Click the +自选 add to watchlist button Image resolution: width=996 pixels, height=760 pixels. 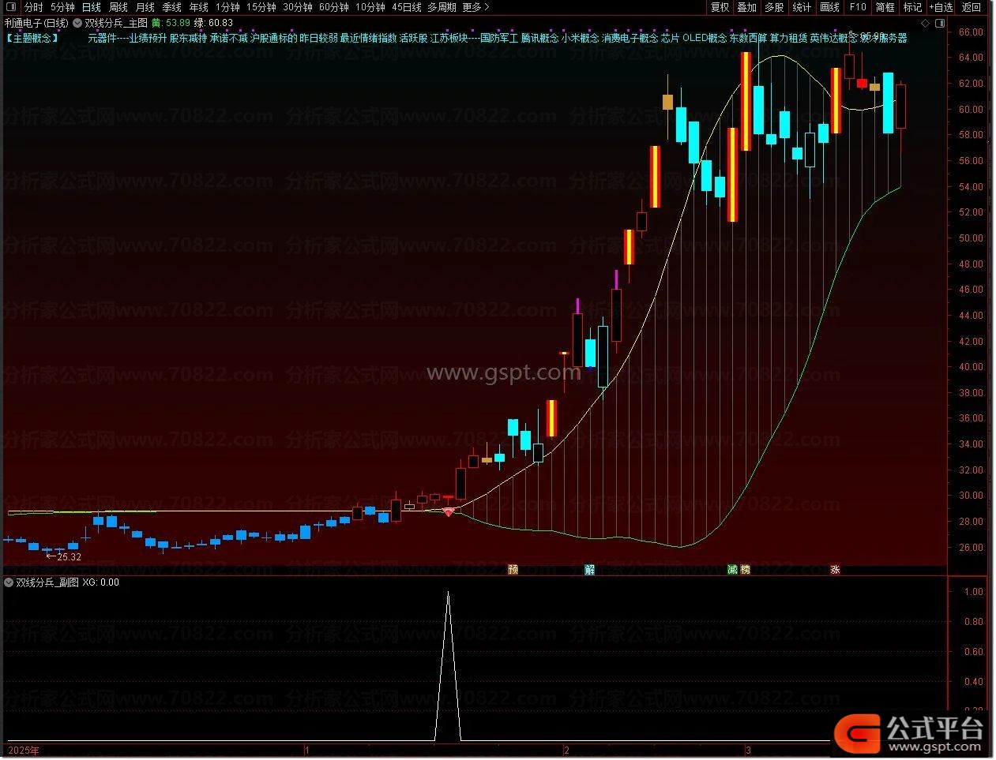(941, 7)
